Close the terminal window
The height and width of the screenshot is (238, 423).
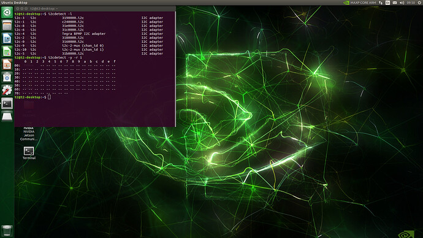coord(18,9)
